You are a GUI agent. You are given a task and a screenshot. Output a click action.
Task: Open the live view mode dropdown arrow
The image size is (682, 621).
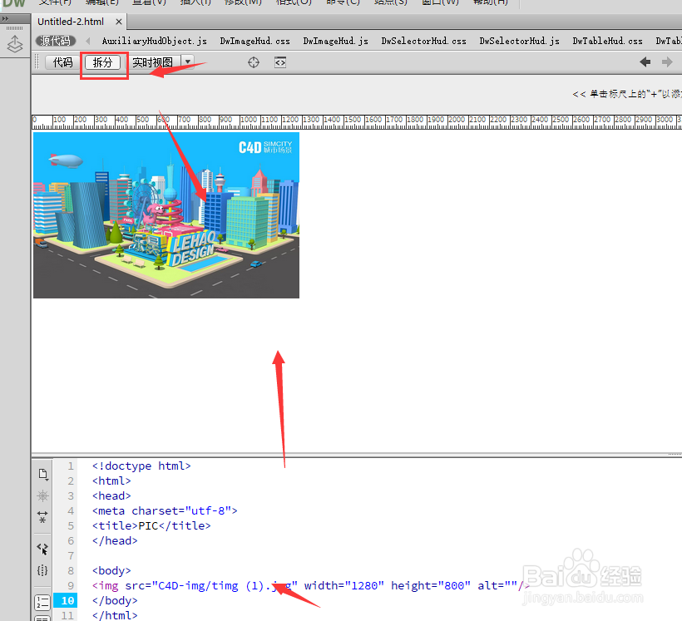click(188, 62)
